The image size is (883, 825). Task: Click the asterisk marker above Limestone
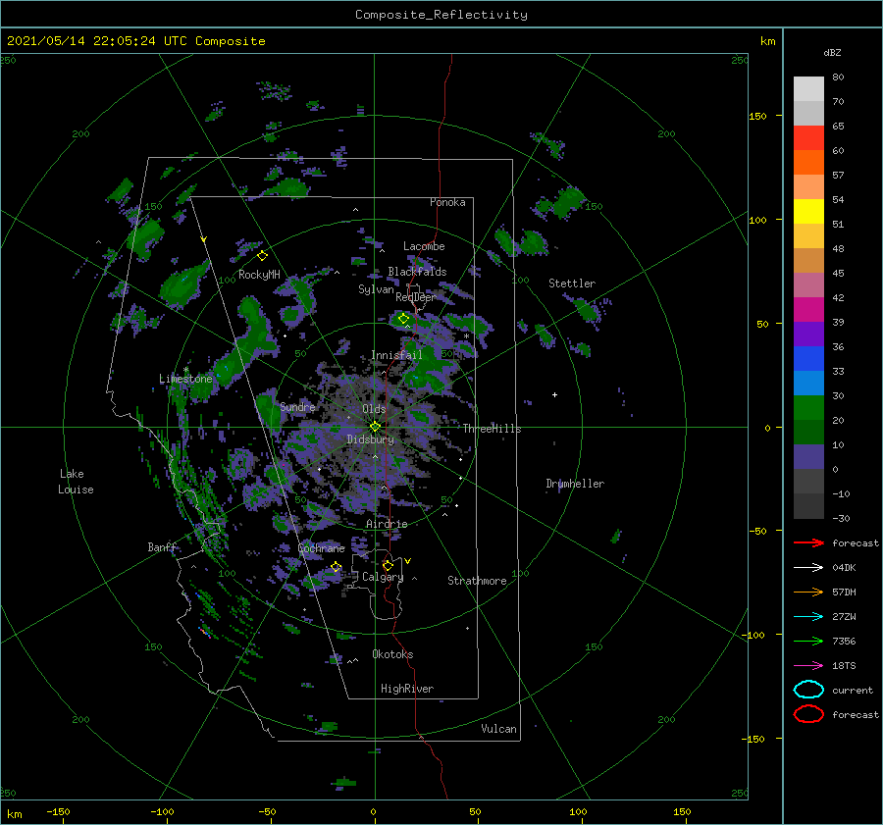(185, 370)
